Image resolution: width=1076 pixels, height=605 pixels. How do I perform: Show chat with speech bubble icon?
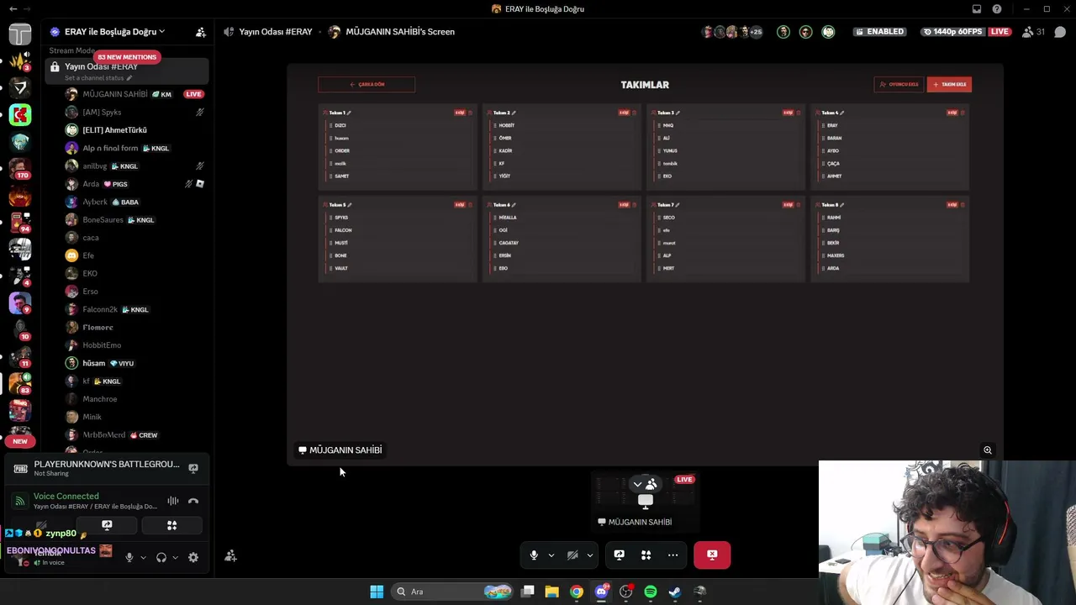[x=1060, y=32]
